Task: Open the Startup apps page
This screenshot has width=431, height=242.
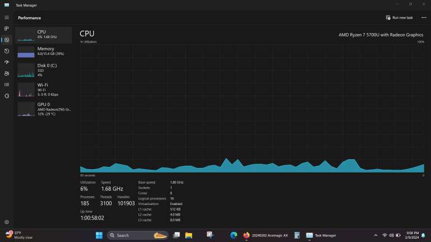Action: point(7,62)
